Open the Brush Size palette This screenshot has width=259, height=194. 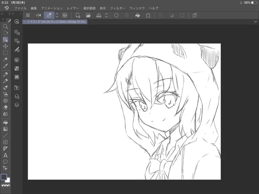point(17,49)
